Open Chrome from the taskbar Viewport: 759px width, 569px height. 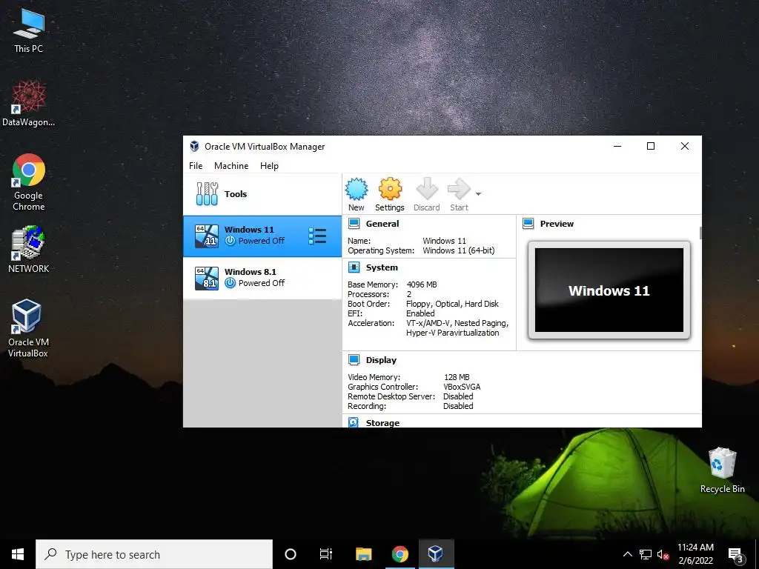(x=400, y=554)
